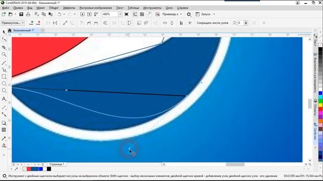Select the Drop Shadow effects tool

click(x=4, y=123)
